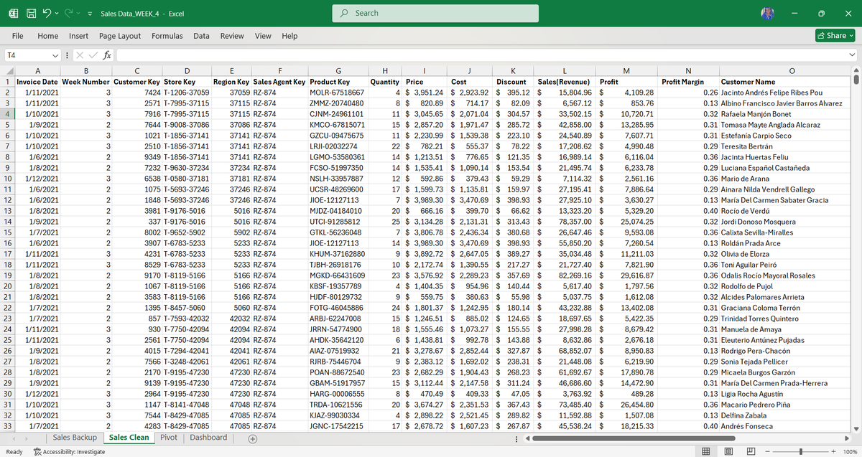This screenshot has width=862, height=457.
Task: Open Quick Access Toolbar customize dropdown
Action: (x=89, y=13)
